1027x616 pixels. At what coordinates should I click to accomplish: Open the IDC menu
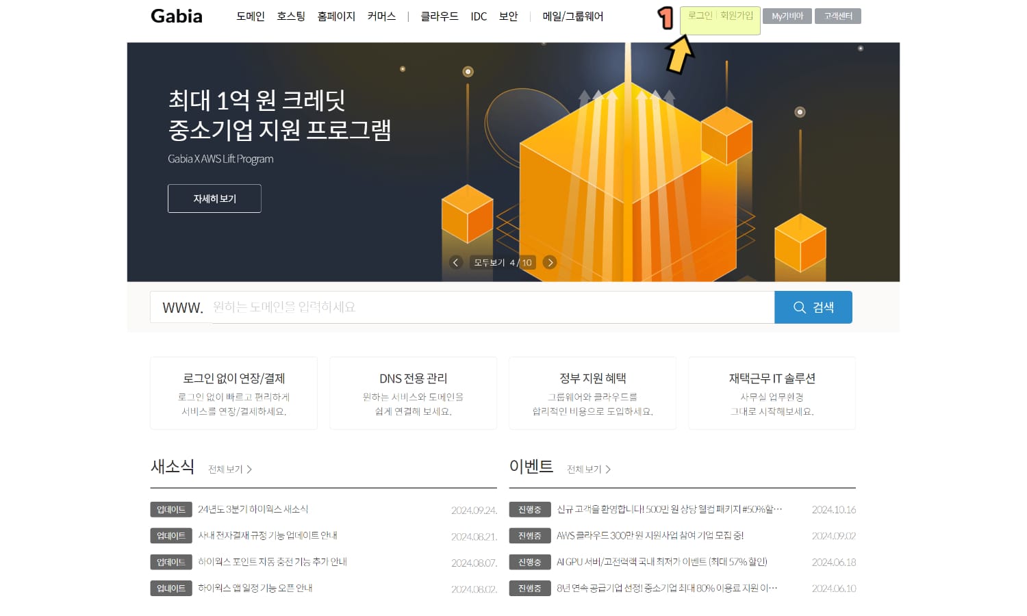pos(479,16)
